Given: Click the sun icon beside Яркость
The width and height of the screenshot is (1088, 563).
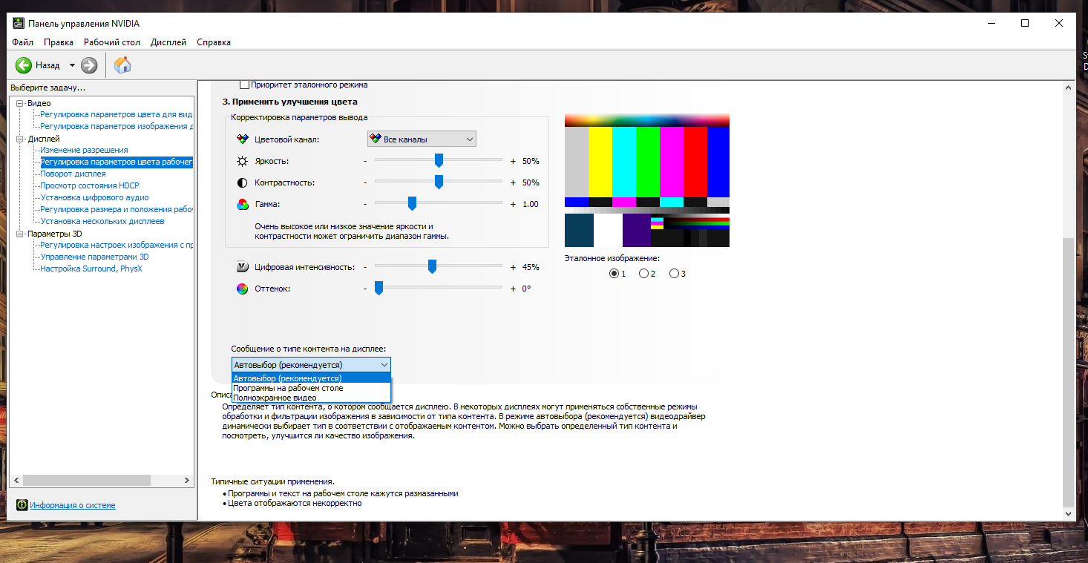Looking at the screenshot, I should point(242,161).
